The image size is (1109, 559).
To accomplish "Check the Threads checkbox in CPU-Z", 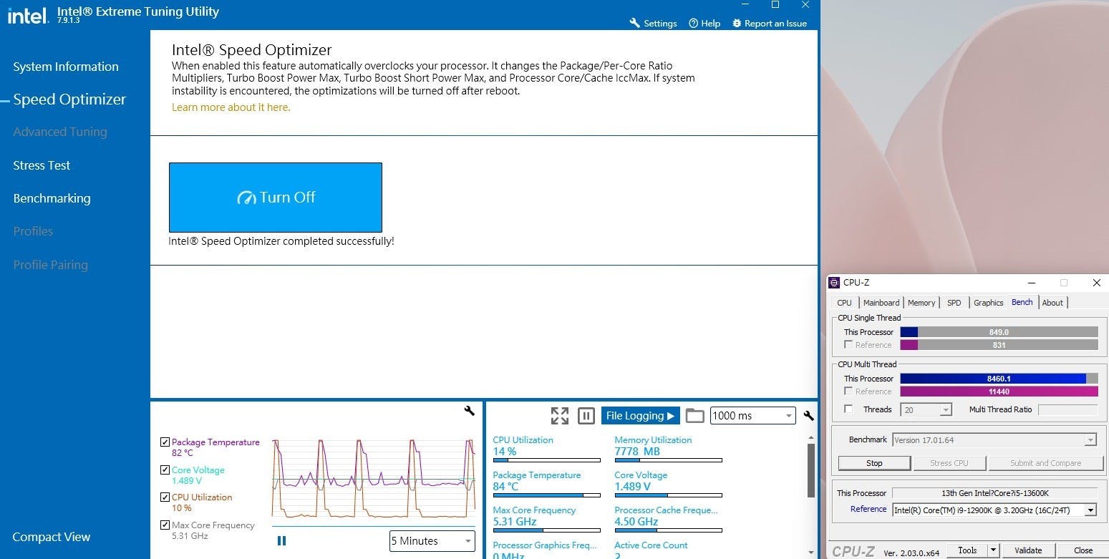I will click(848, 409).
